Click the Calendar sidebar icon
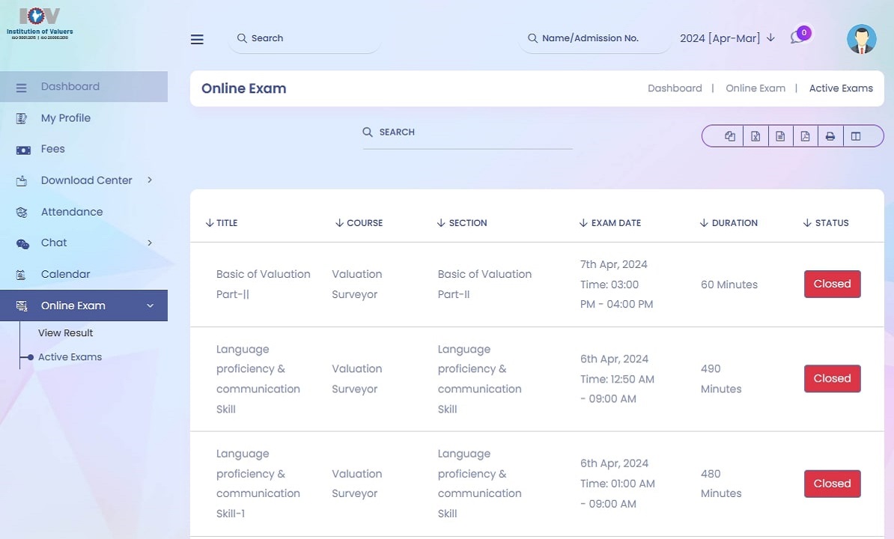This screenshot has width=894, height=539. click(x=21, y=275)
